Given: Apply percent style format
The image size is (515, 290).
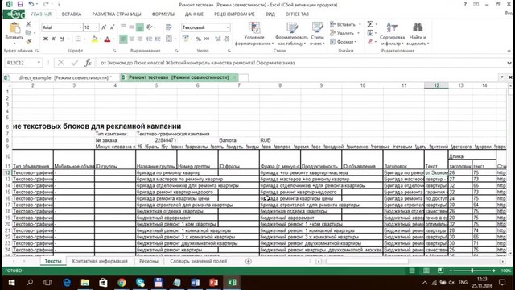Looking at the screenshot, I should click(199, 39).
